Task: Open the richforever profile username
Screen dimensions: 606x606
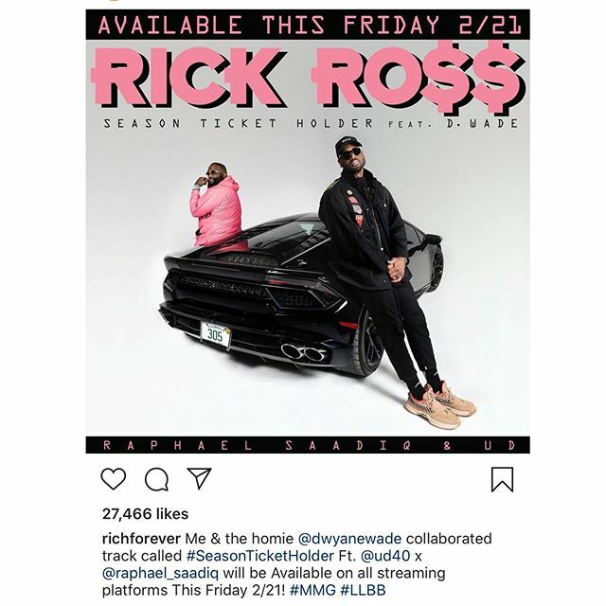Action: tap(141, 539)
